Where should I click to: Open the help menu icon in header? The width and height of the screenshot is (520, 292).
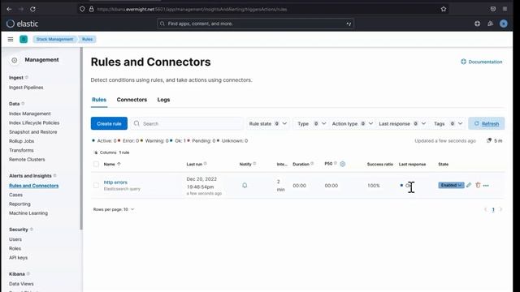[x=477, y=24]
